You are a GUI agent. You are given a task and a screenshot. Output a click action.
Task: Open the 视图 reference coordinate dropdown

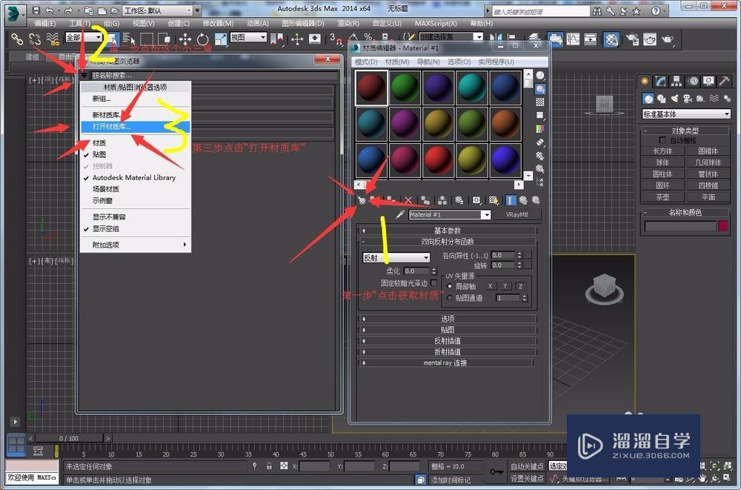pyautogui.click(x=248, y=37)
